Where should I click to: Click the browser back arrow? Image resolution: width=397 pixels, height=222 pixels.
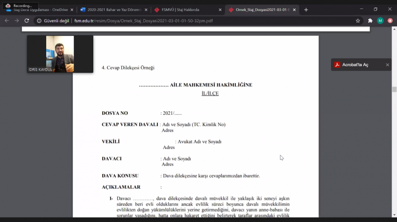(x=6, y=21)
